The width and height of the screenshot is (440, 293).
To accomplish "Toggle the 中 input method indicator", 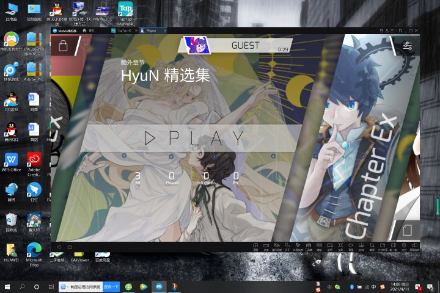I will tap(374, 287).
